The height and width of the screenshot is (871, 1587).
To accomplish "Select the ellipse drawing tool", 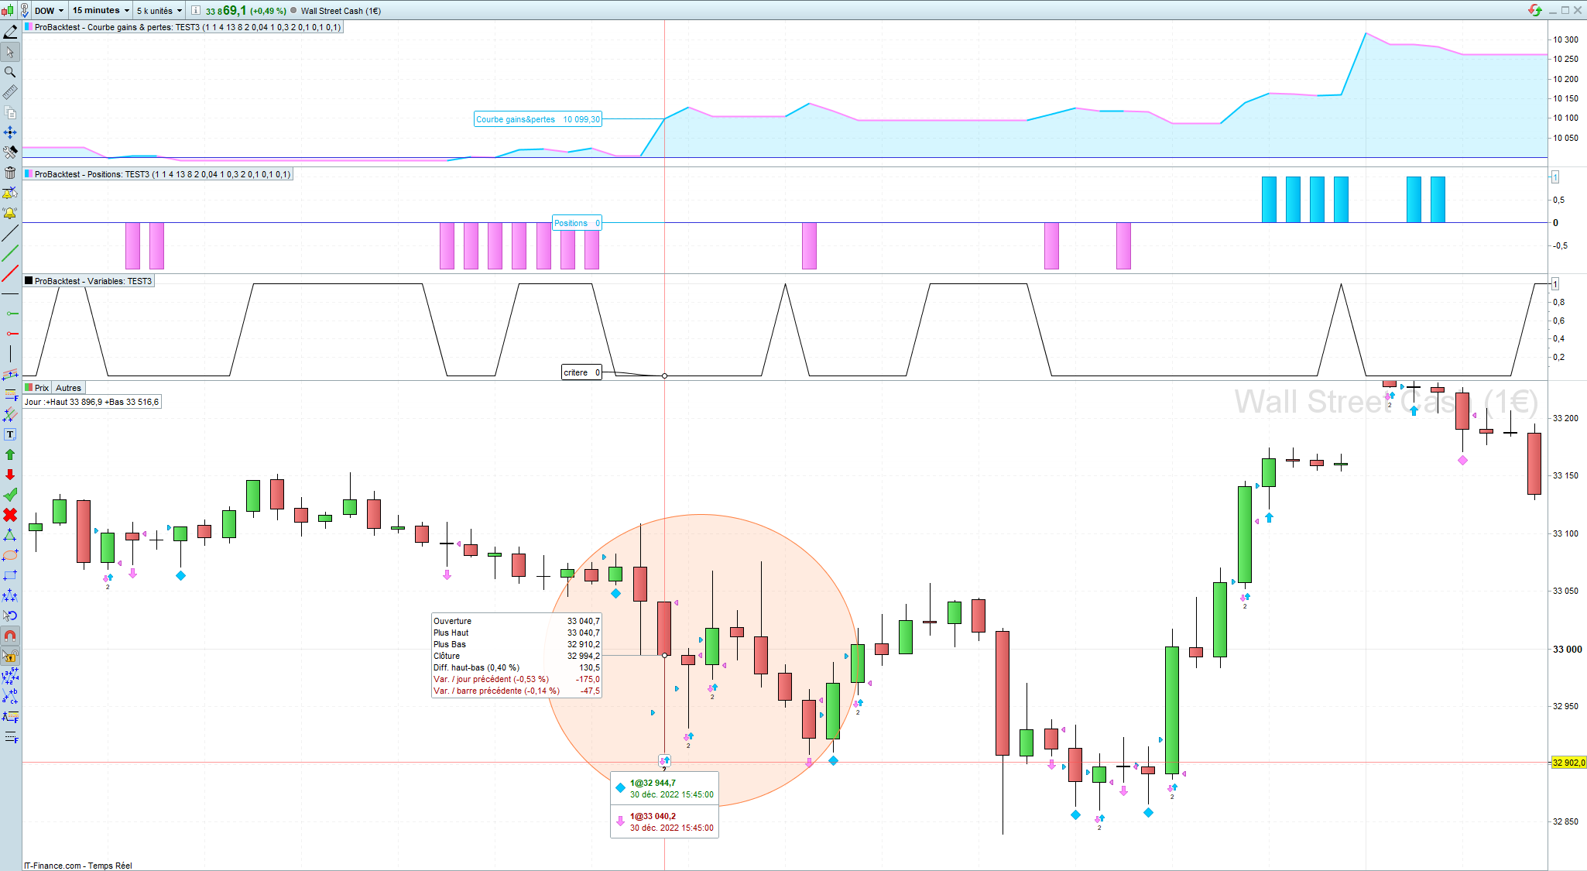I will point(10,555).
